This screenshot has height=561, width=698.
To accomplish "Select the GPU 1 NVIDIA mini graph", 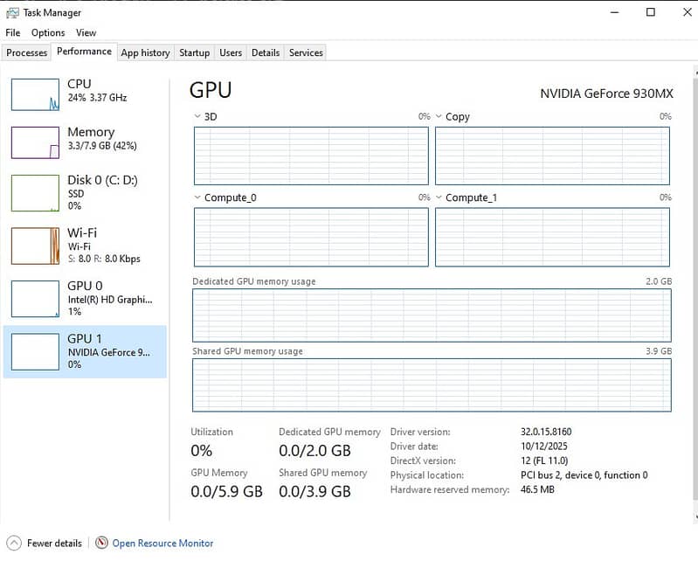I will point(35,352).
